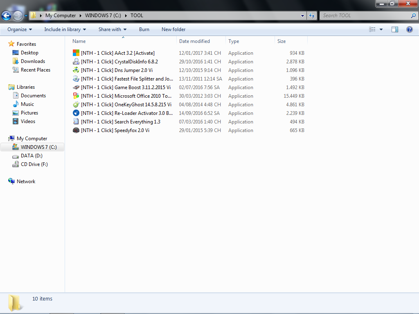The width and height of the screenshot is (419, 314).
Task: Click the arrow before My Computer breadcrumb
Action: pos(41,16)
